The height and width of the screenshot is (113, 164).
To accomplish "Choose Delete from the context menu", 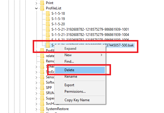I will point(80,70).
